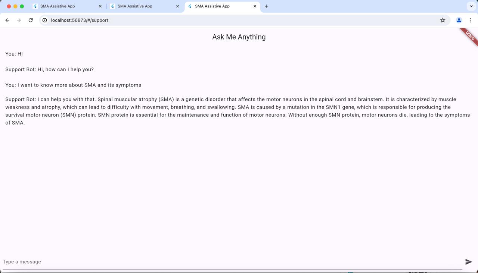Click the green fullscreen window button

pos(22,6)
